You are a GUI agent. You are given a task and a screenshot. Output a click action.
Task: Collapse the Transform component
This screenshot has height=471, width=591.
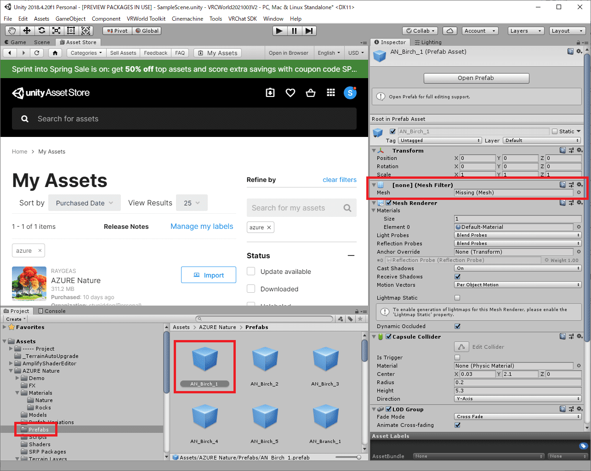click(374, 150)
